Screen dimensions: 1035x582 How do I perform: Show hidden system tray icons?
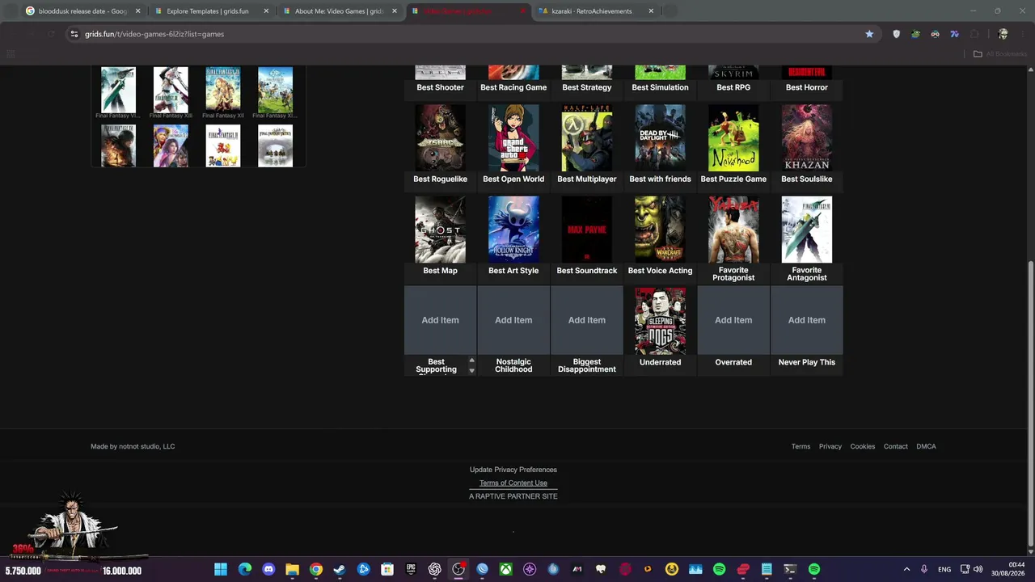pos(906,569)
